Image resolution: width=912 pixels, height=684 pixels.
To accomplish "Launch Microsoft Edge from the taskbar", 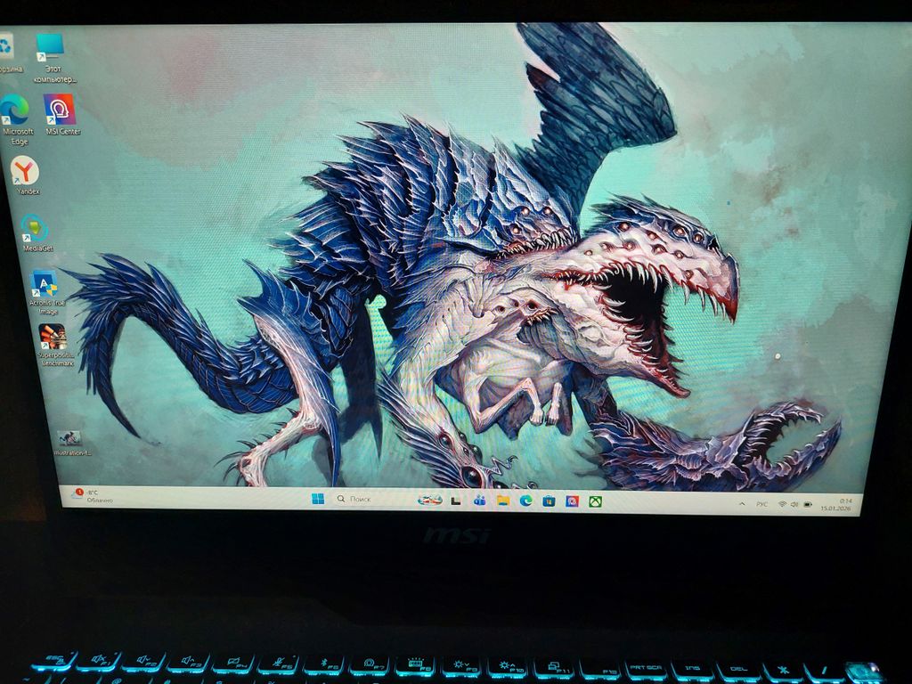I will pos(526,501).
